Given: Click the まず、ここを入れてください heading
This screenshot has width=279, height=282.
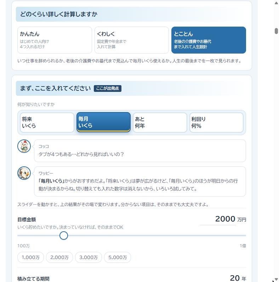Looking at the screenshot, I should pyautogui.click(x=56, y=88).
